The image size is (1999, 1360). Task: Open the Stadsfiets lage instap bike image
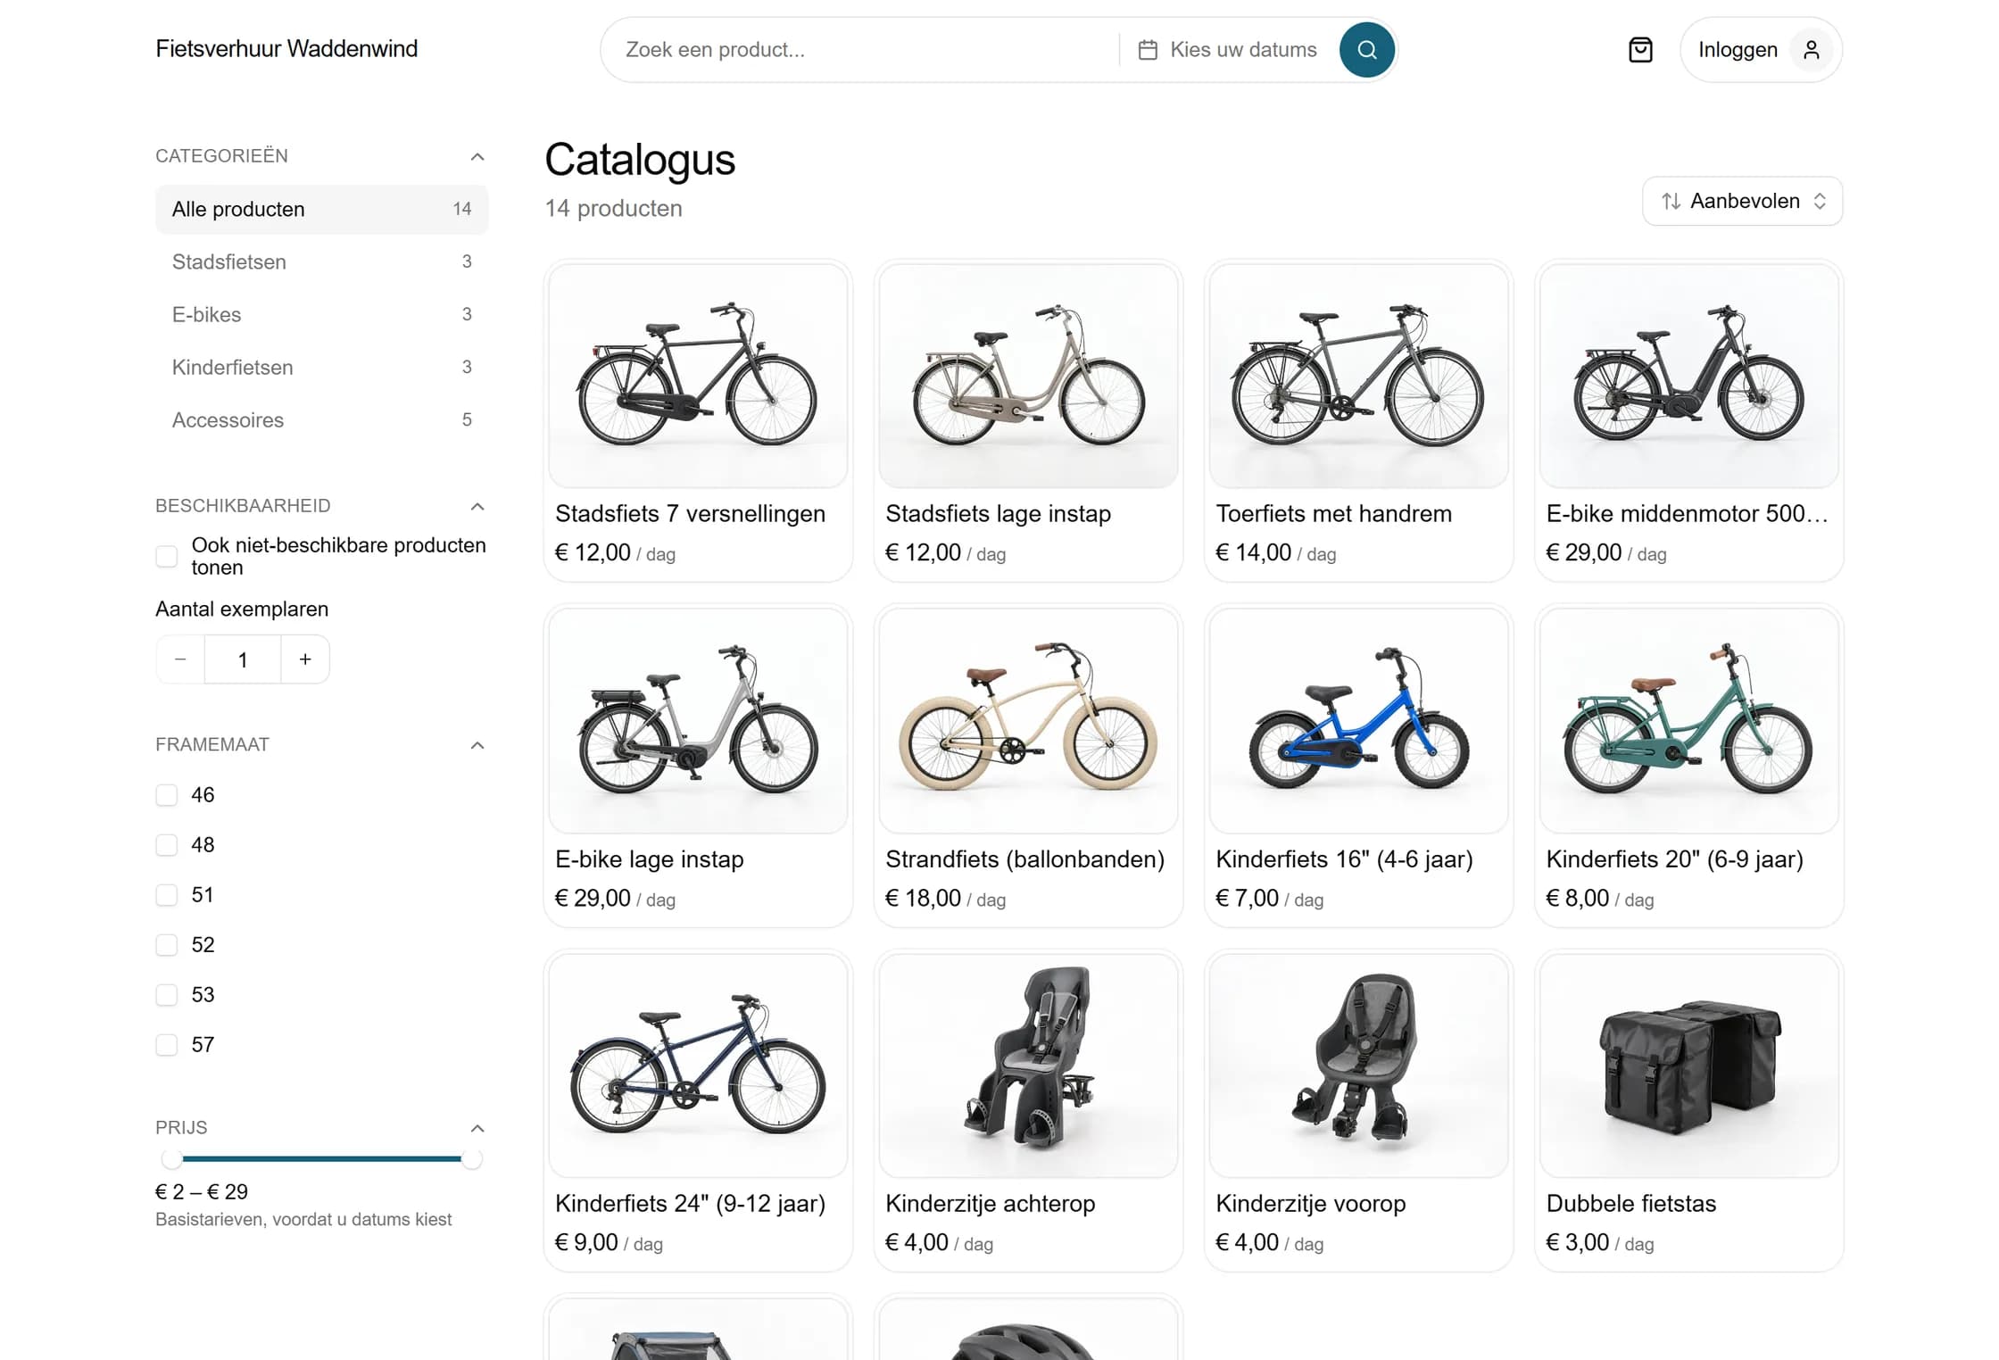click(1028, 377)
